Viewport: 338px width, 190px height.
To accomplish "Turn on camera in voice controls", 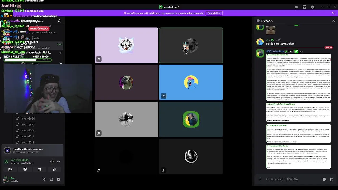I will [x=10, y=169].
